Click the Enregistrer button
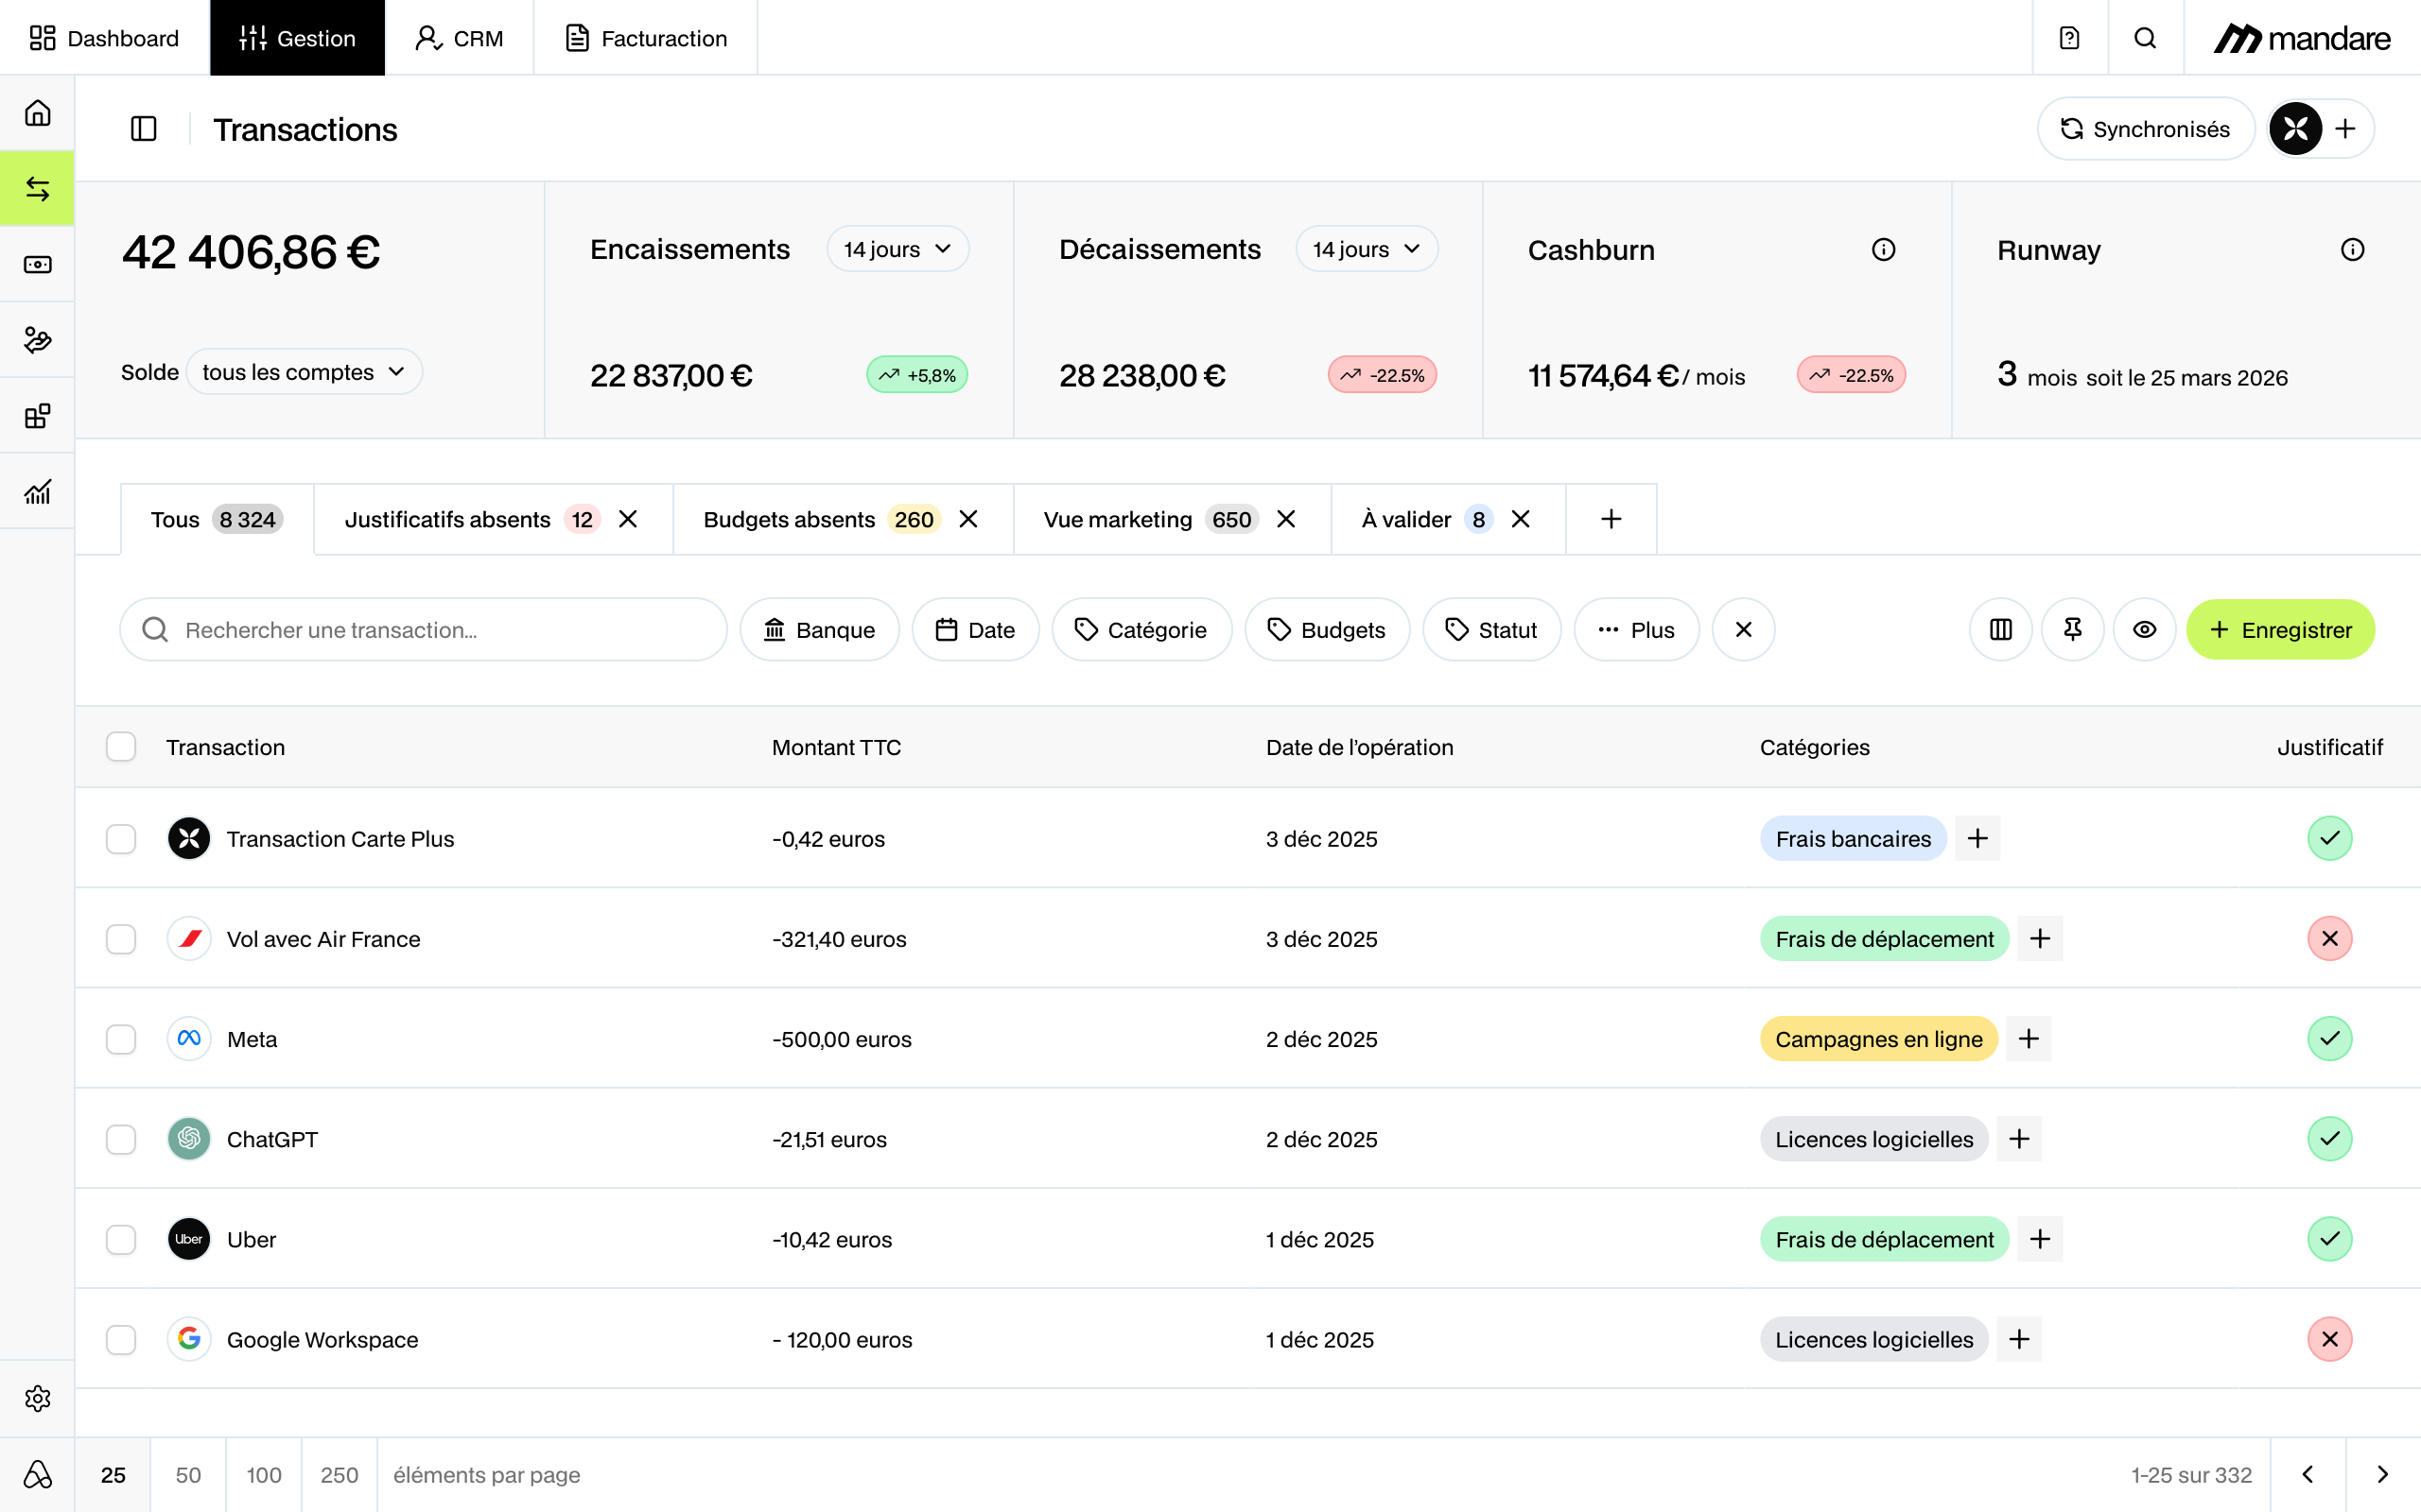This screenshot has height=1512, width=2421. coord(2279,630)
